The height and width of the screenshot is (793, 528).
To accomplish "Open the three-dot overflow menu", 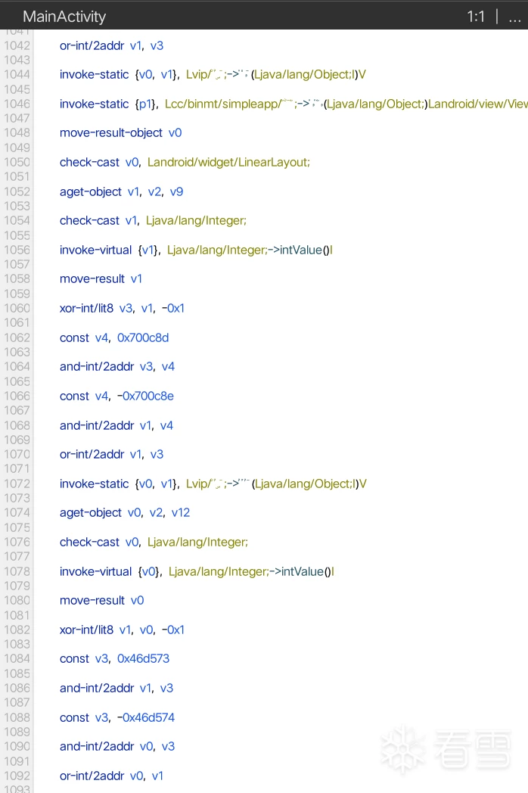I will [x=514, y=17].
